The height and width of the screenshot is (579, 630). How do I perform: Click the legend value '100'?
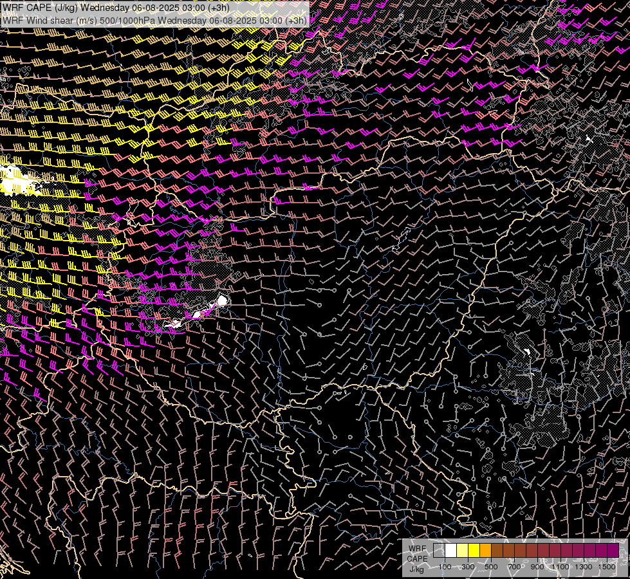click(445, 567)
